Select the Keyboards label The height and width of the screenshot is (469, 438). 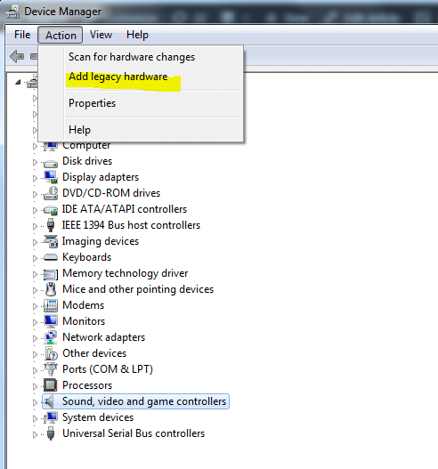pos(86,257)
